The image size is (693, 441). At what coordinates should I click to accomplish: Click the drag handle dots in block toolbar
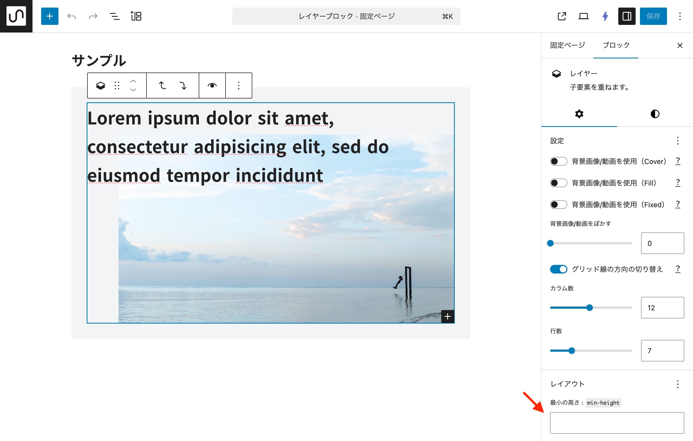pos(117,85)
